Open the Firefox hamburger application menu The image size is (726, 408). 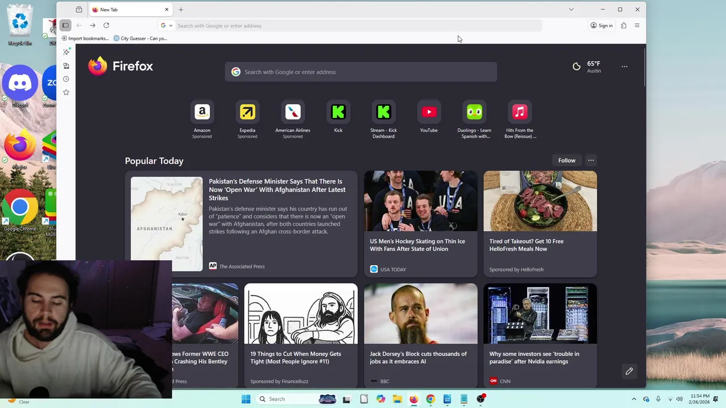point(637,25)
